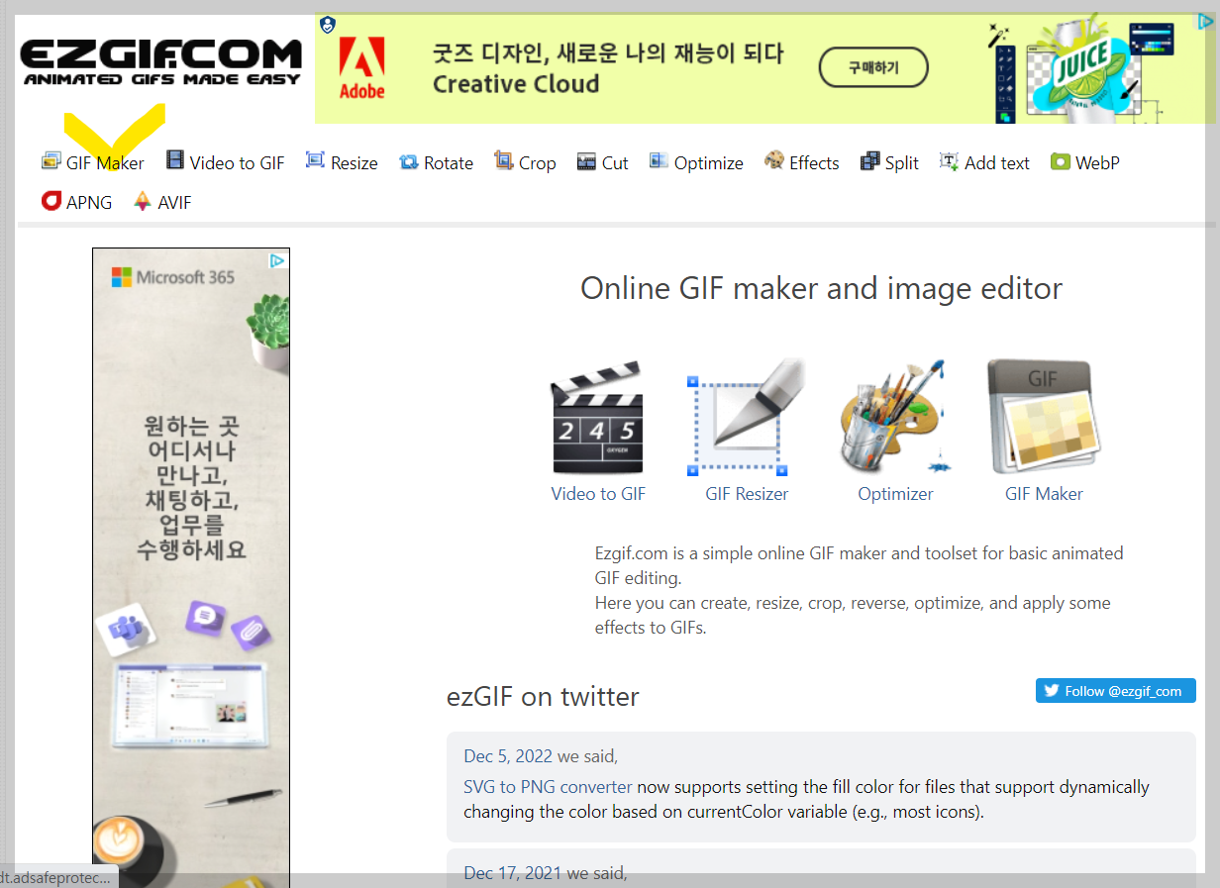Open the Dec 17, 2021 tweet link
Screen dimensions: 1220x888
512,873
